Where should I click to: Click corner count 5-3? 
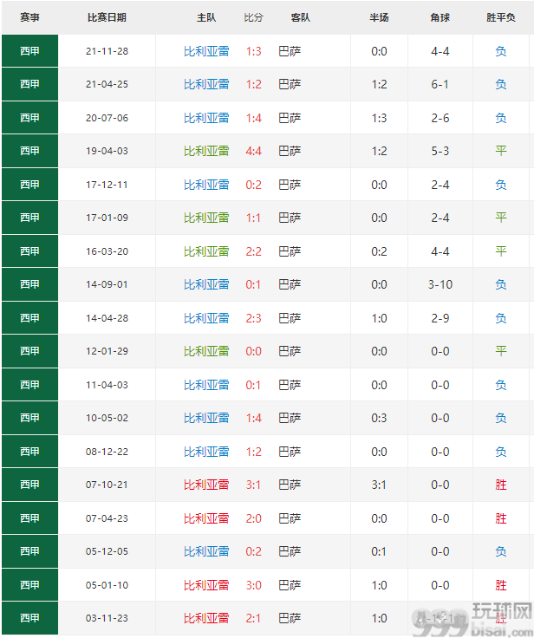[x=440, y=151]
